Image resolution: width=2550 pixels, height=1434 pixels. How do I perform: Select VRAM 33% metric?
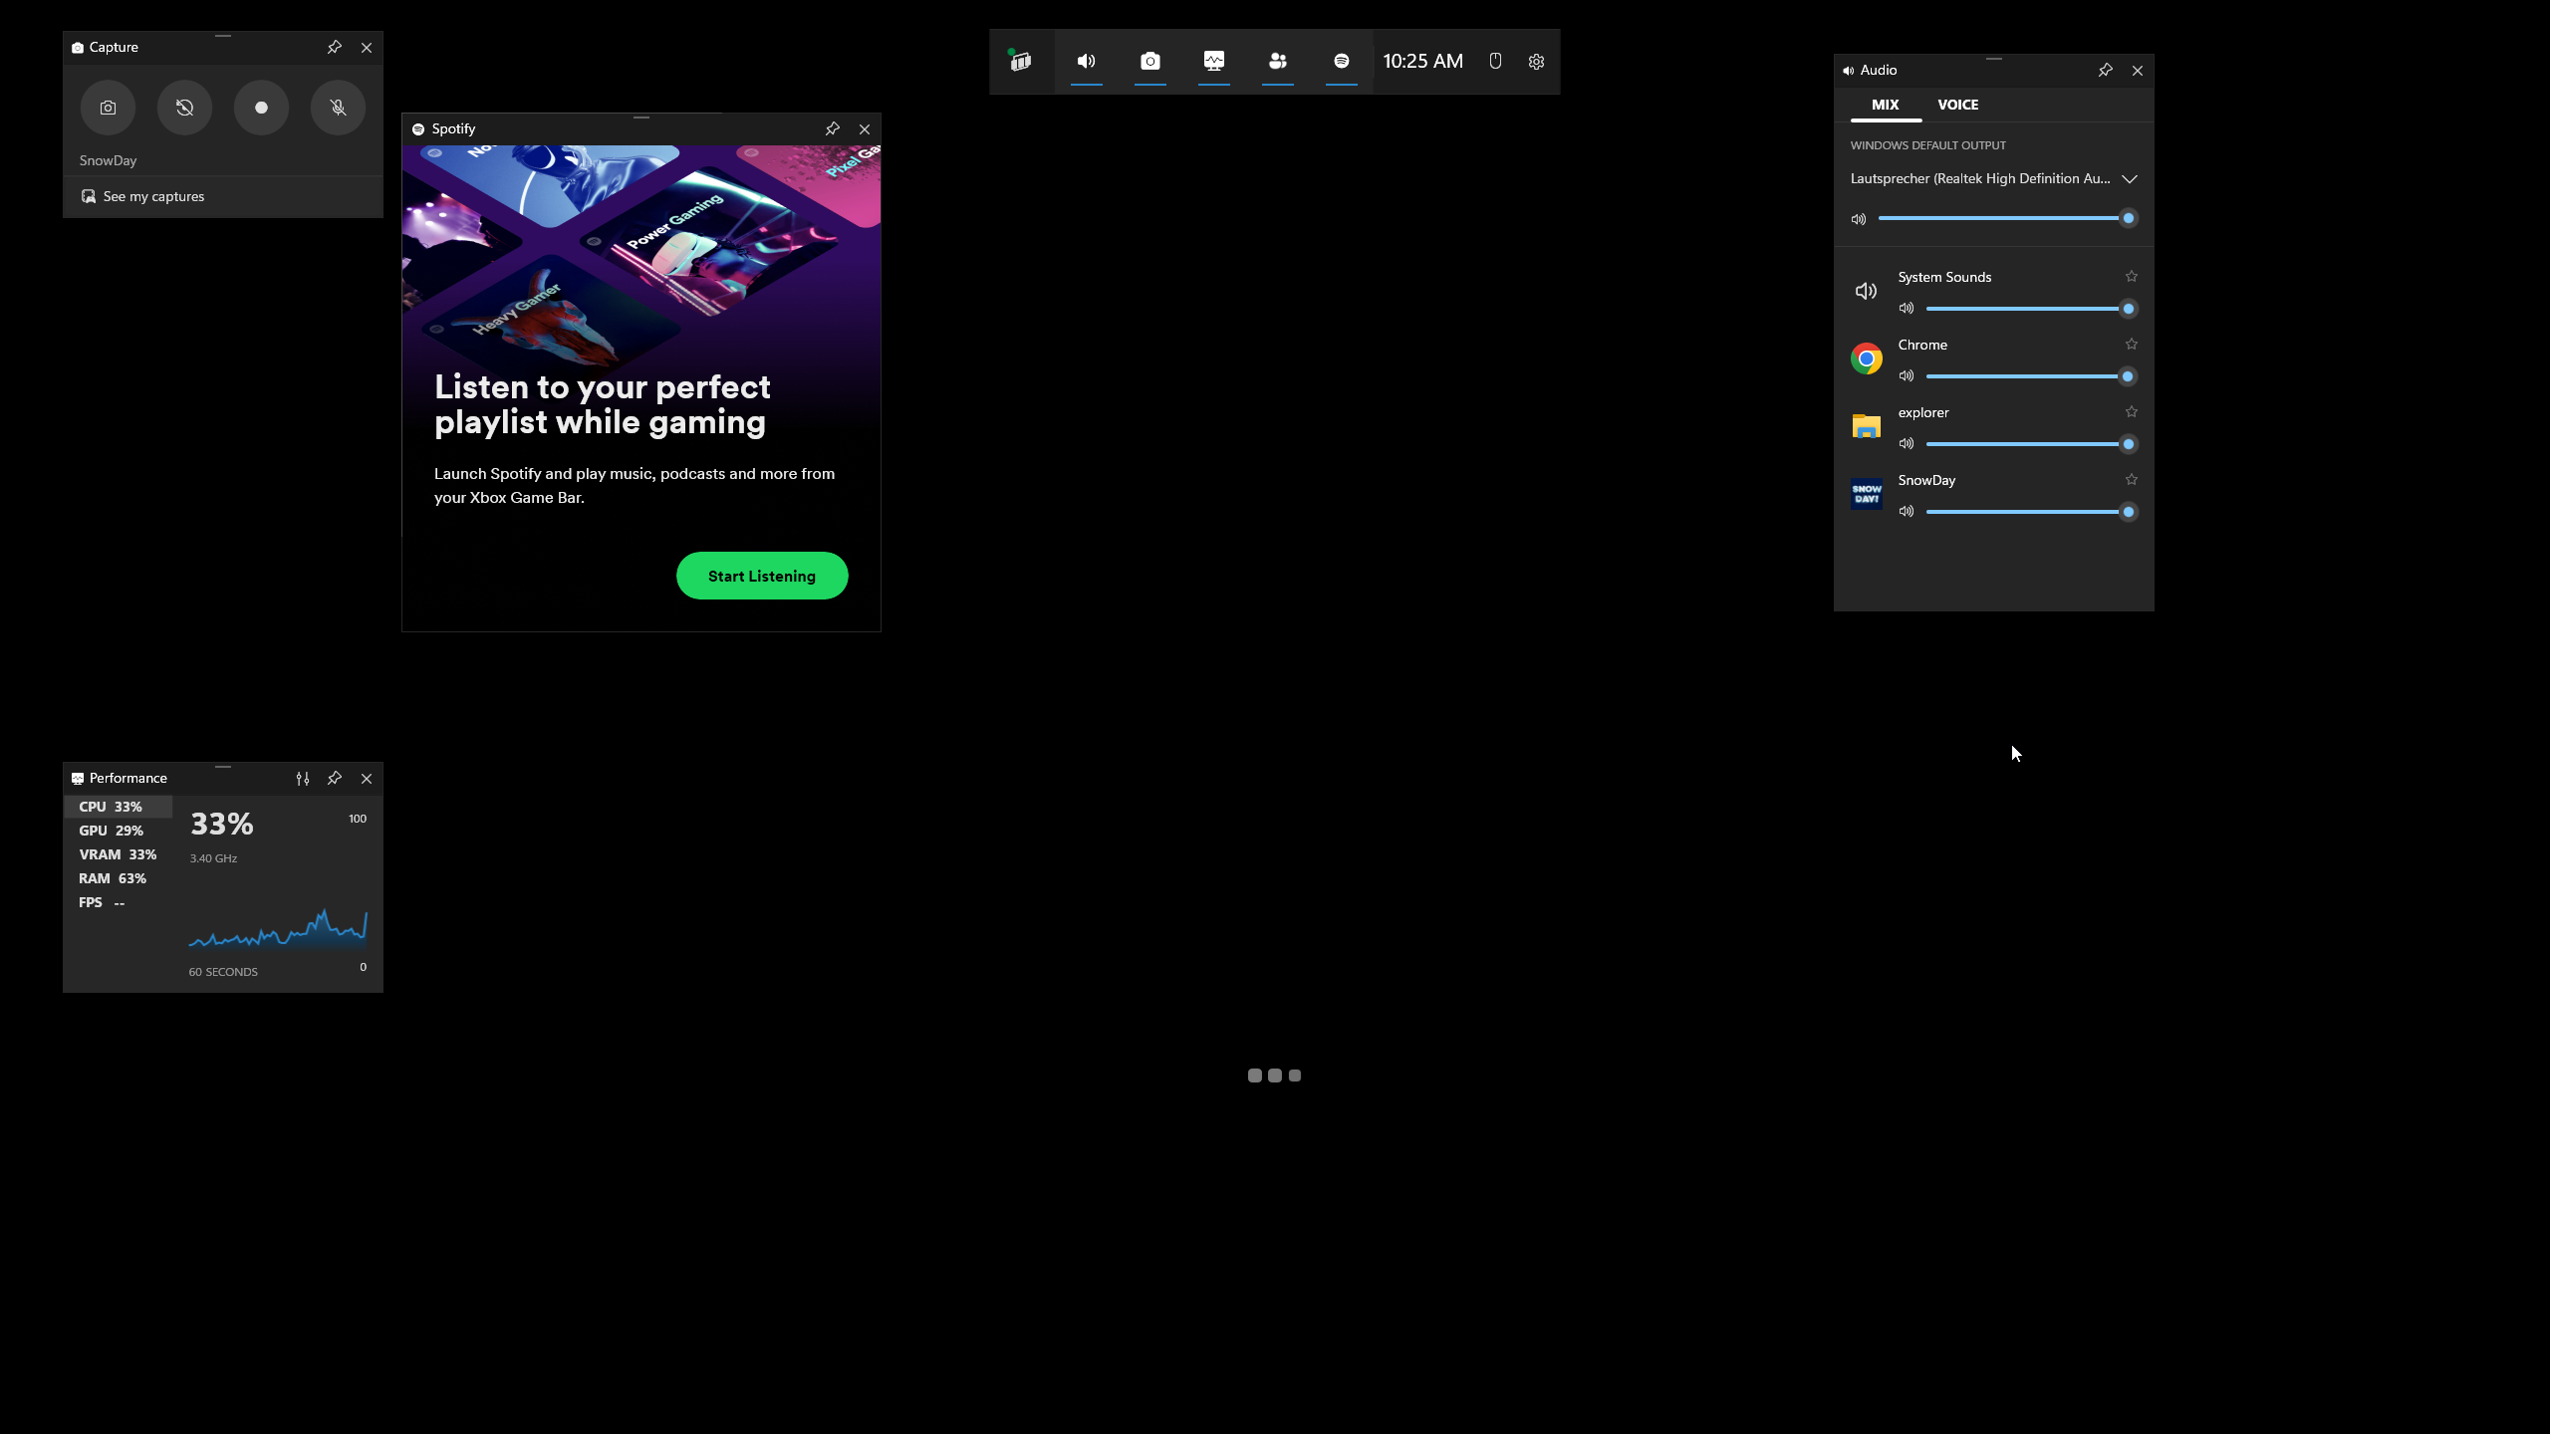point(119,854)
